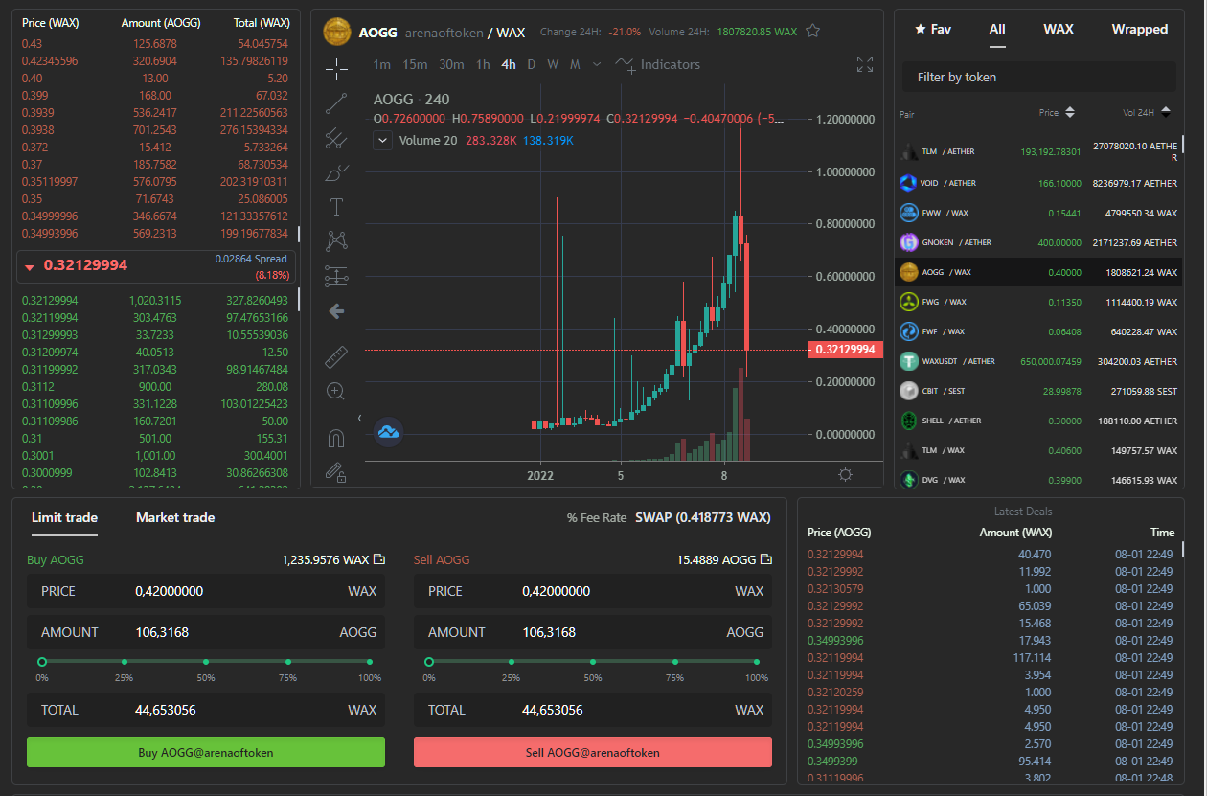The width and height of the screenshot is (1207, 796).
Task: Select the trend line drawing tool
Action: [336, 103]
